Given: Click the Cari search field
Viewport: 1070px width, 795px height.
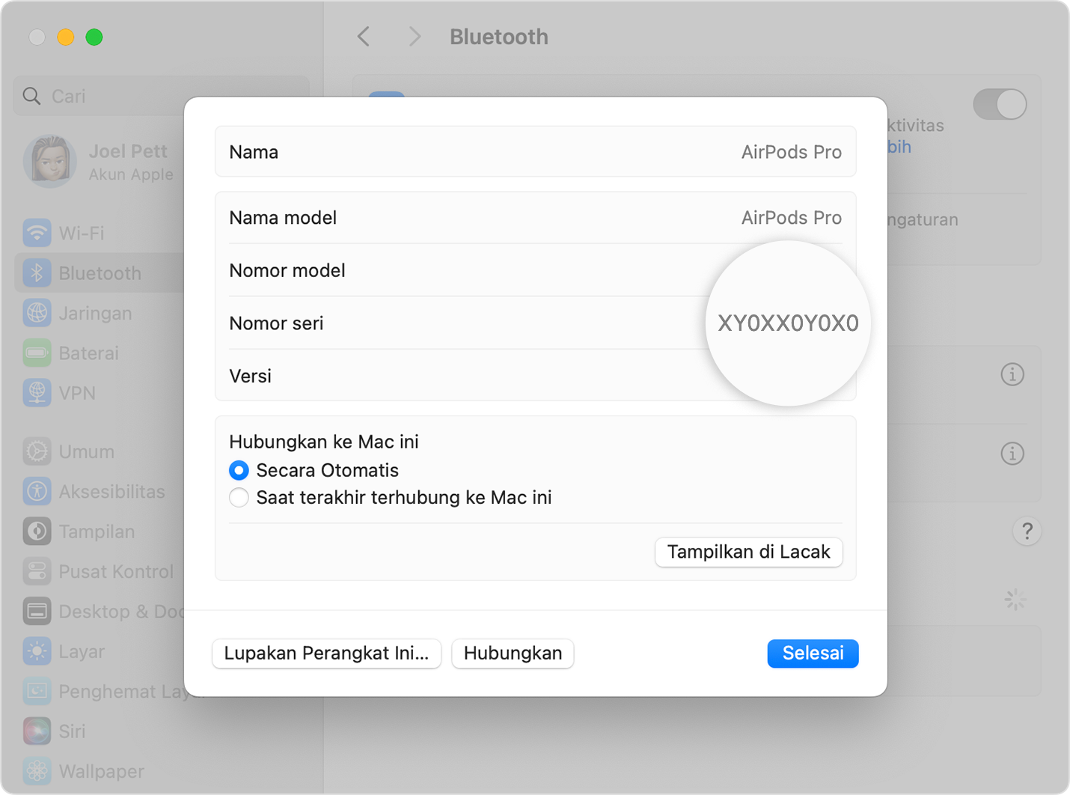Looking at the screenshot, I should [162, 96].
